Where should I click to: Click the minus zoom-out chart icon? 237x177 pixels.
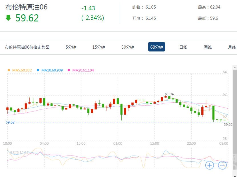[x=222, y=165]
